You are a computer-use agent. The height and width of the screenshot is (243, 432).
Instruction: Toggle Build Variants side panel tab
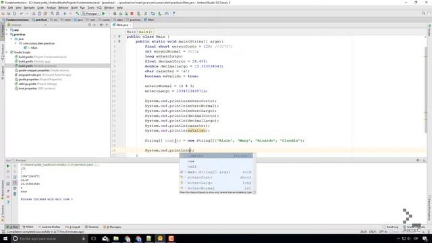[x=3, y=190]
